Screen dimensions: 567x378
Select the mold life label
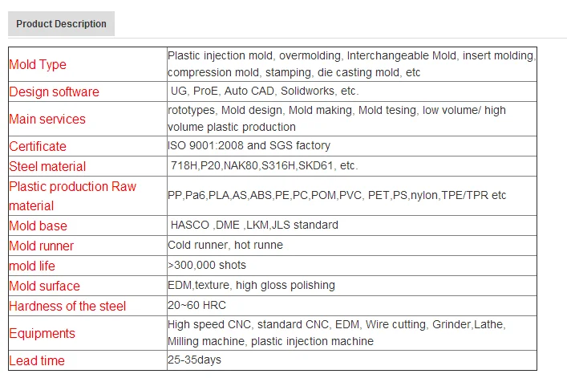tap(32, 266)
